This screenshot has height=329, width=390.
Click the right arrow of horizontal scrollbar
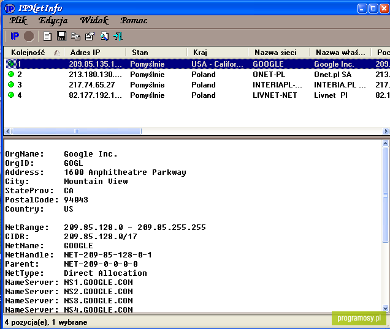pos(386,131)
